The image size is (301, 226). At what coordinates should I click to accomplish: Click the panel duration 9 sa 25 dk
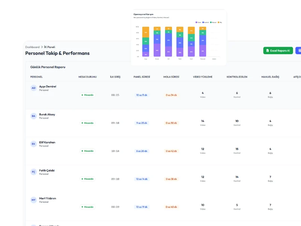point(142,123)
